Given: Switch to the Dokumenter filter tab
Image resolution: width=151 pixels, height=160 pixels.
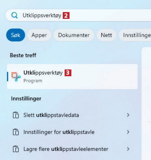Looking at the screenshot, I should [74, 35].
